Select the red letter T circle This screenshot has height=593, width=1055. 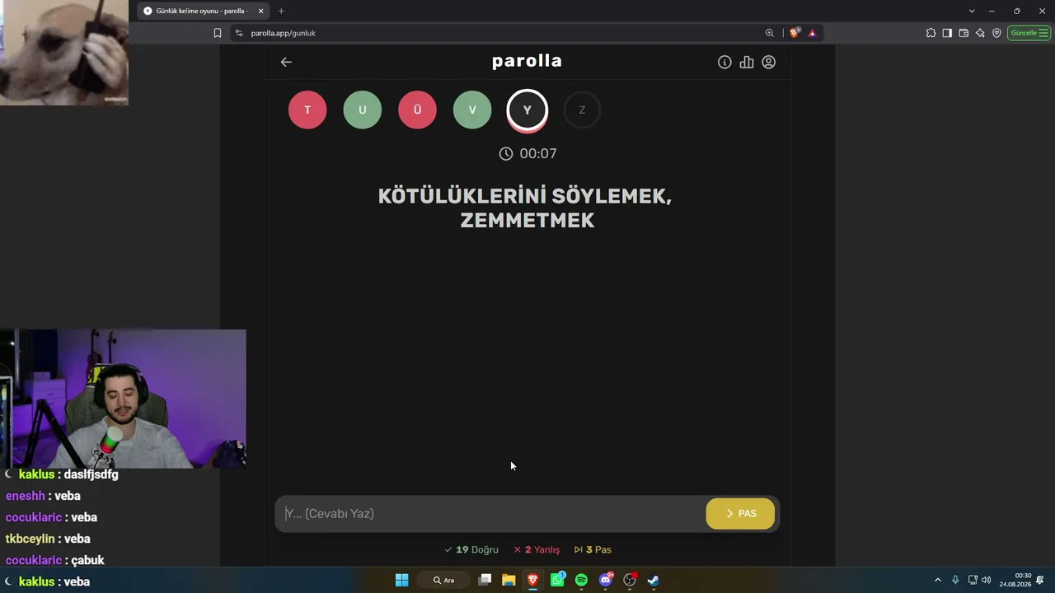click(x=307, y=110)
